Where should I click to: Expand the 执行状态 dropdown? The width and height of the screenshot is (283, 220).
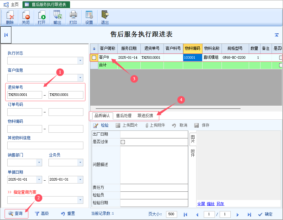click(80, 61)
